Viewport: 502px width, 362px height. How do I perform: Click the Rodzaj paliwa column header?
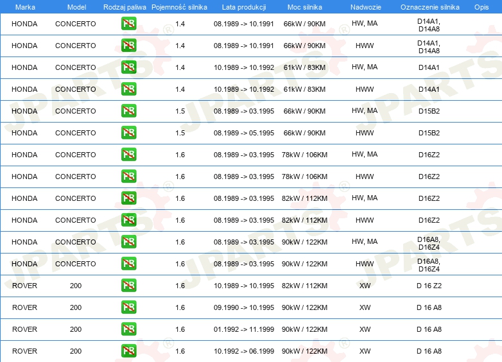pyautogui.click(x=125, y=7)
